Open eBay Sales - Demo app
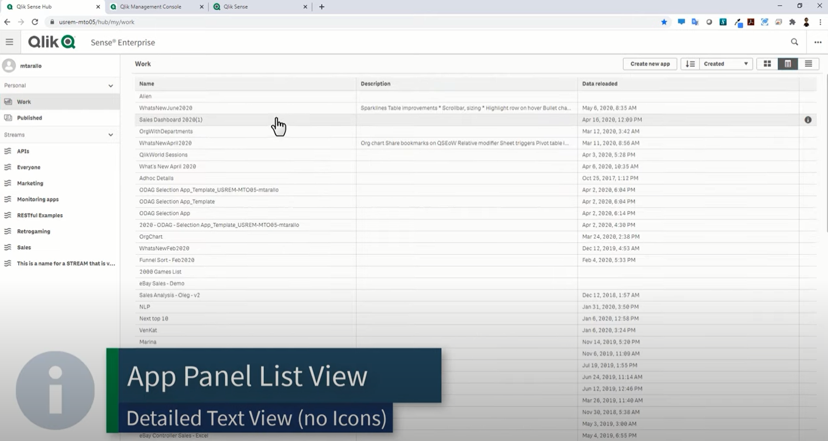The width and height of the screenshot is (828, 441). pos(476,284)
